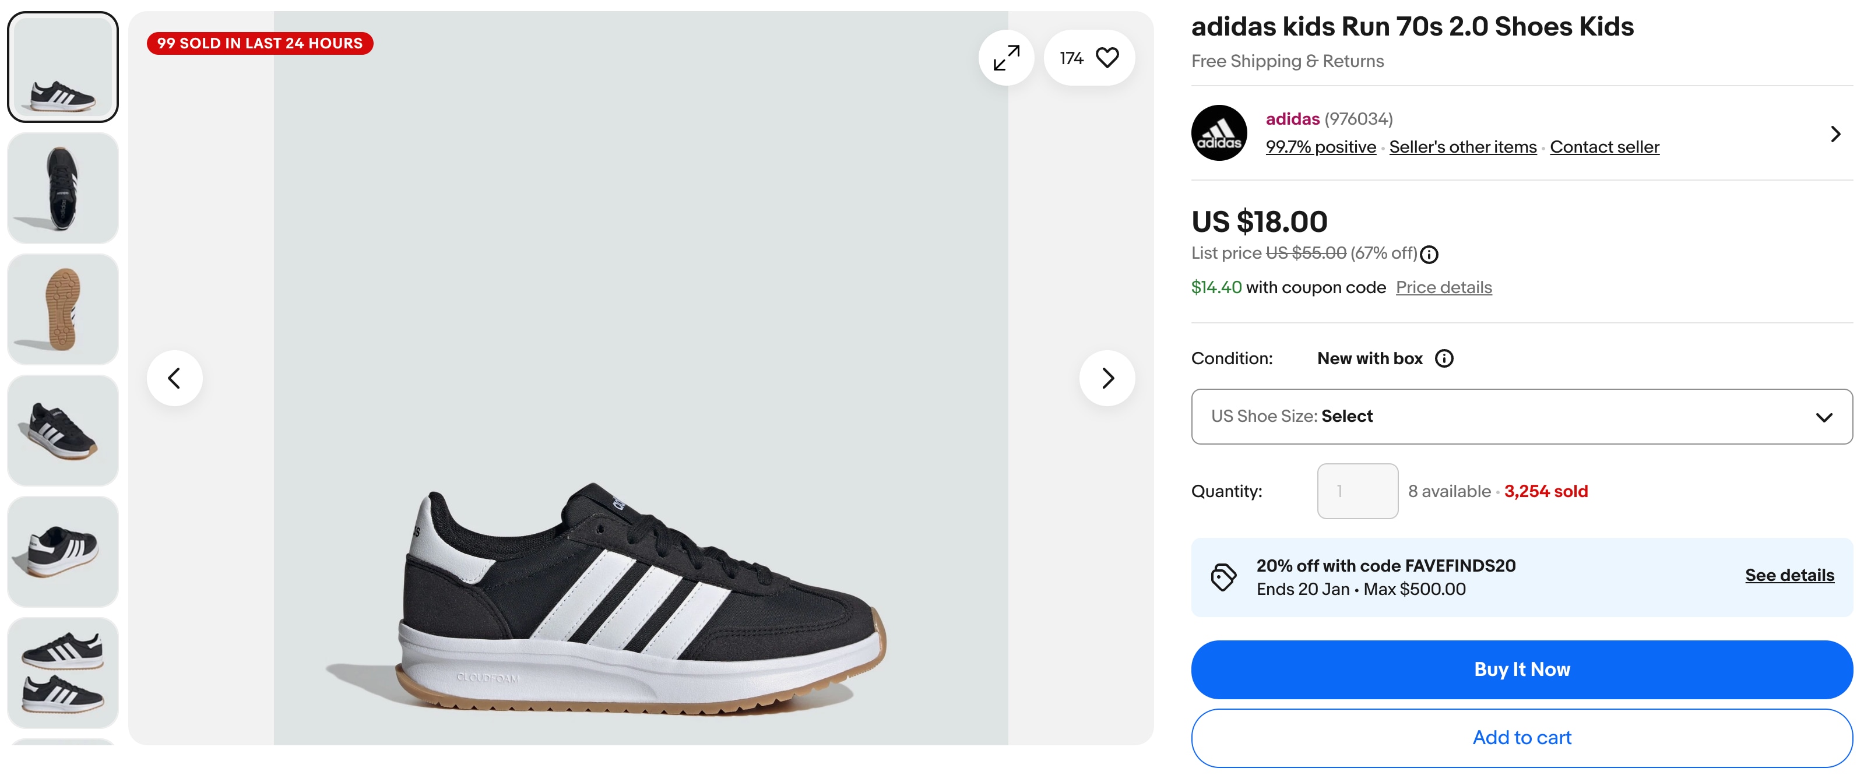
Task: Click Add to cart button
Action: click(x=1521, y=737)
